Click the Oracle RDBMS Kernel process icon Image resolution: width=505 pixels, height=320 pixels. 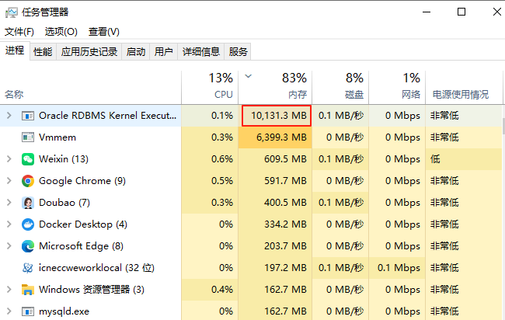point(28,116)
